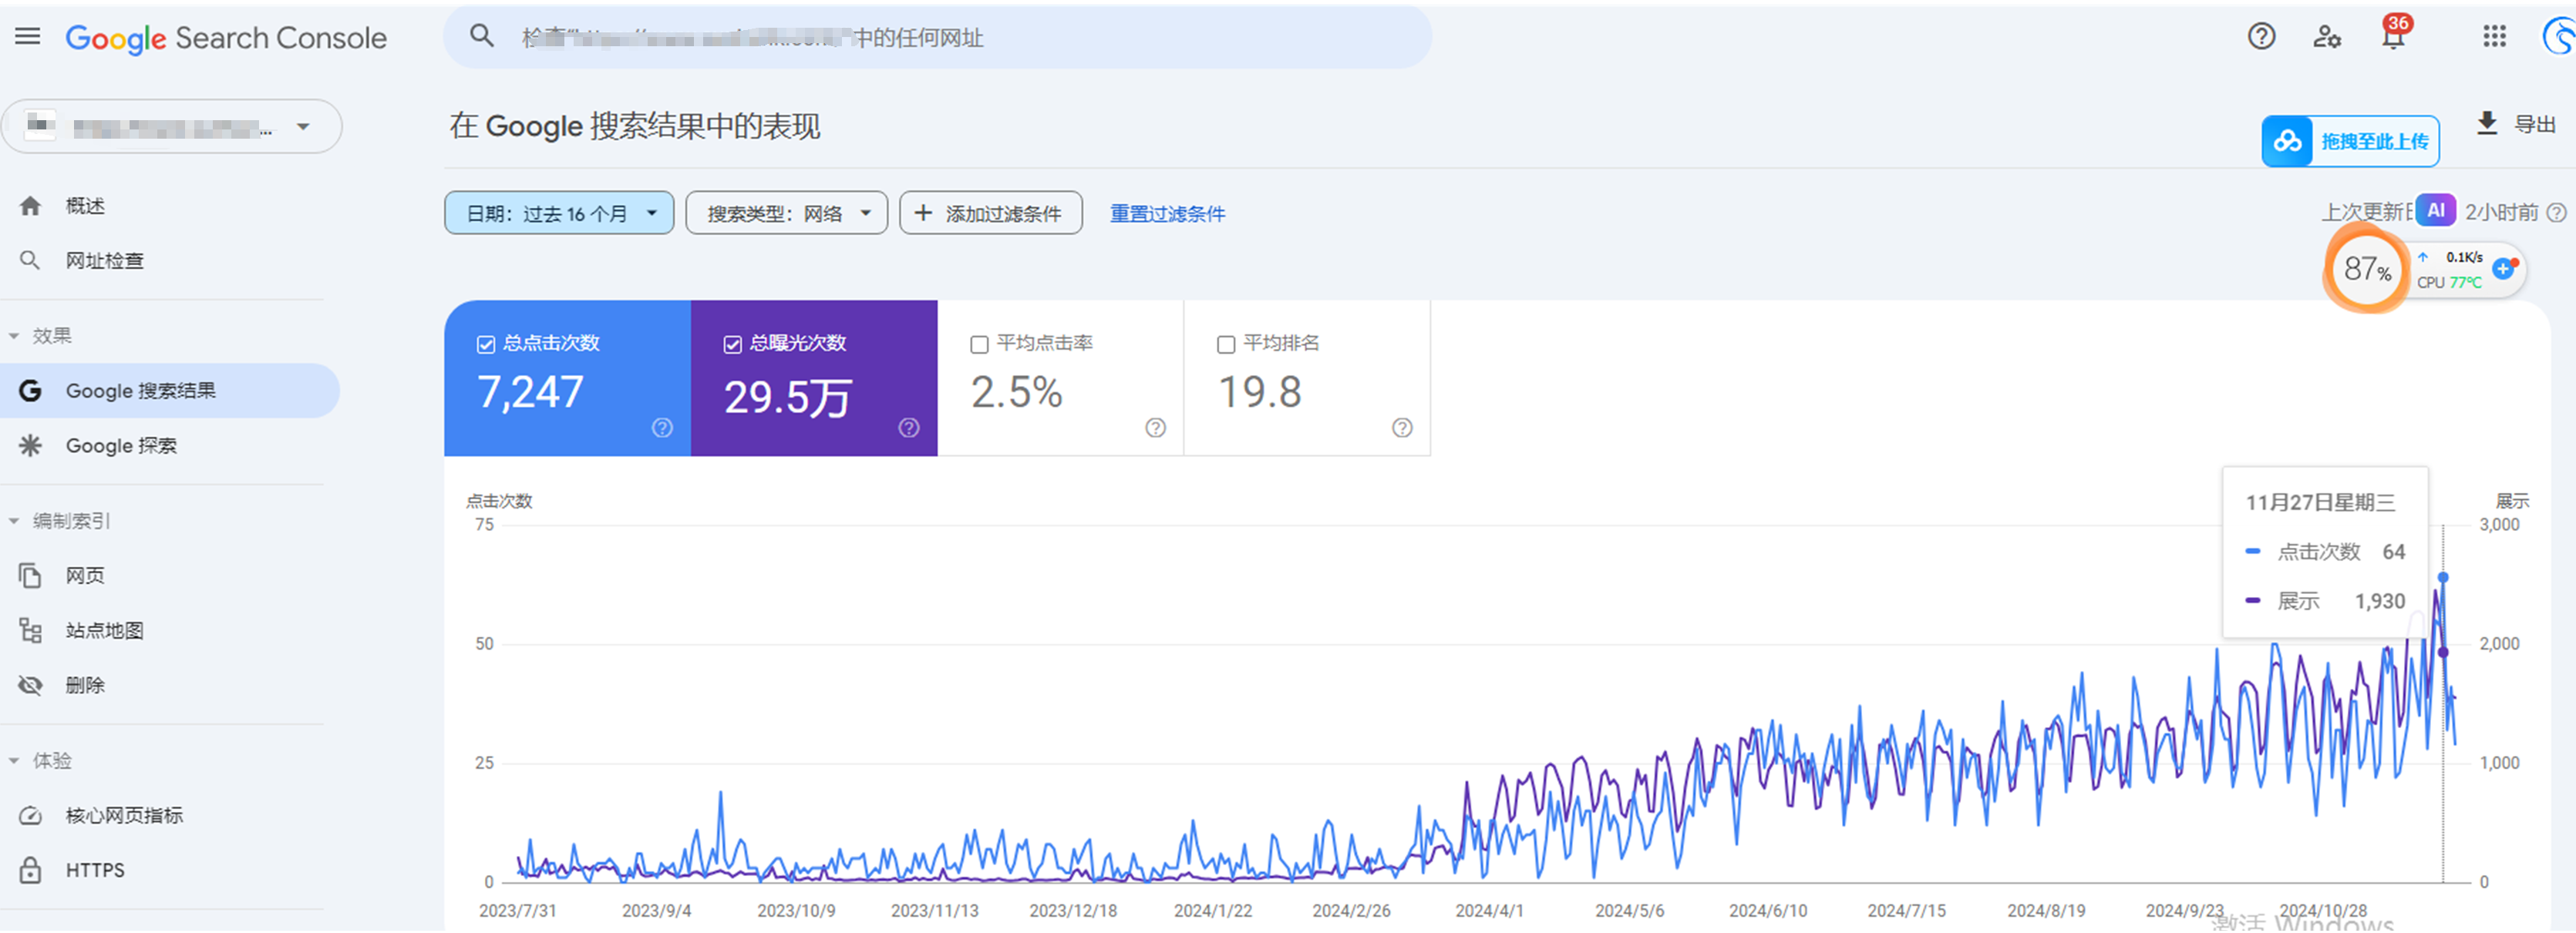
Task: Click the home icon beside 概述
Action: pos(30,206)
